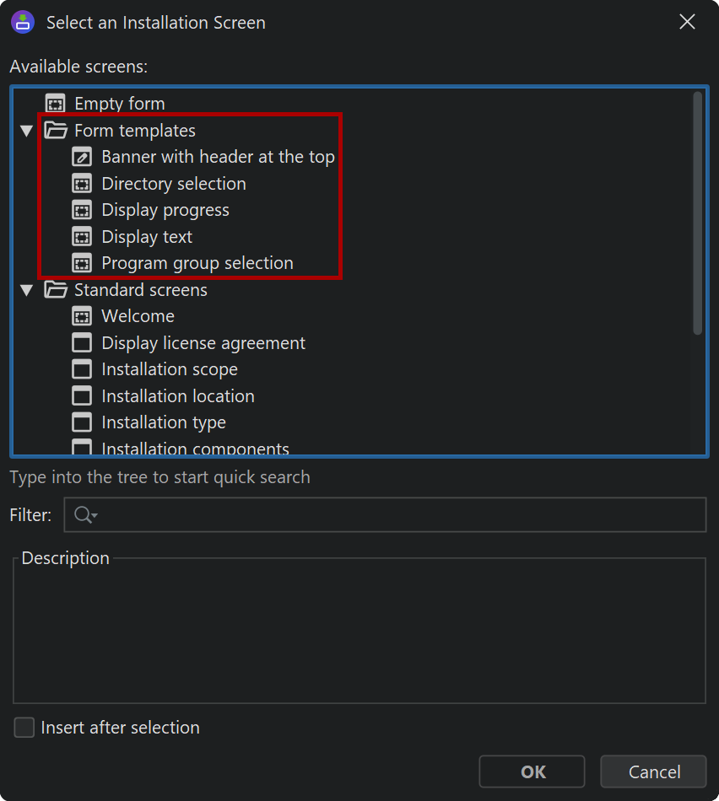Click the Directory selection form icon
Screen dimensions: 719x801
(x=82, y=184)
